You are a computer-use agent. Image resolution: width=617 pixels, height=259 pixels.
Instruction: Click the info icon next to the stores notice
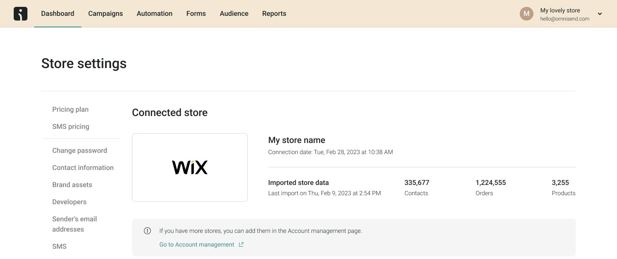coord(147,231)
